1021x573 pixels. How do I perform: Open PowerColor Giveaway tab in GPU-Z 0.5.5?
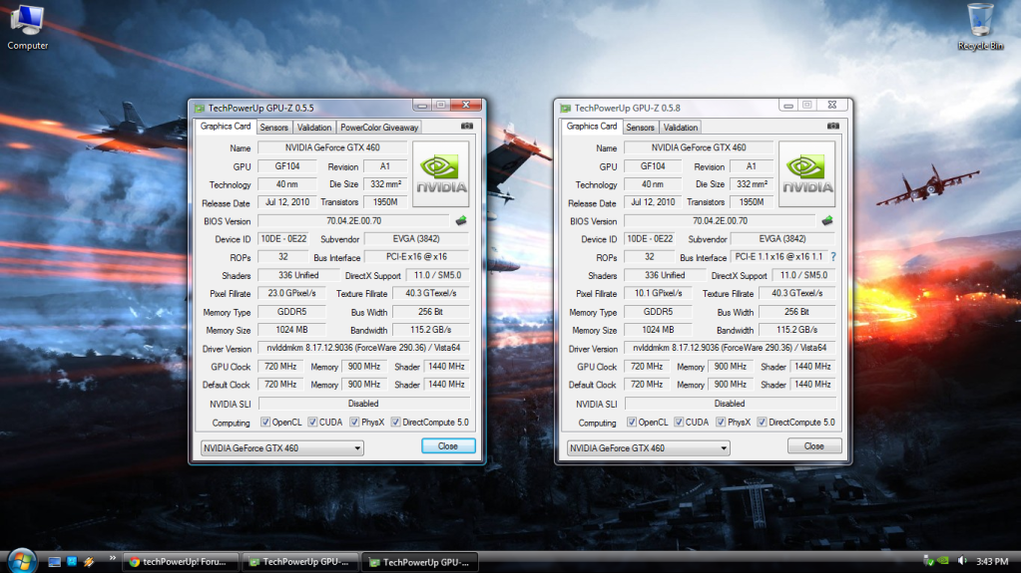tap(379, 128)
